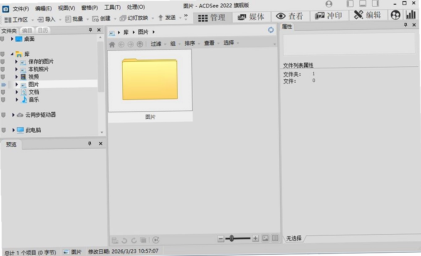Toggle easy-select marker for 本机照片

(x=3, y=69)
